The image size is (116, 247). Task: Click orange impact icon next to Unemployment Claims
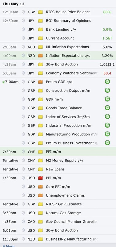(40, 195)
